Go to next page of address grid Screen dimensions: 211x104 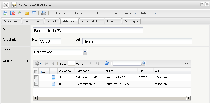91,63
